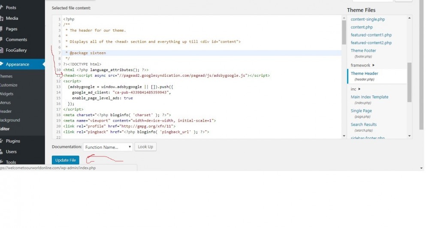Expand the framework folder
Image resolution: width=426 pixels, height=228 pixels.
point(363,65)
